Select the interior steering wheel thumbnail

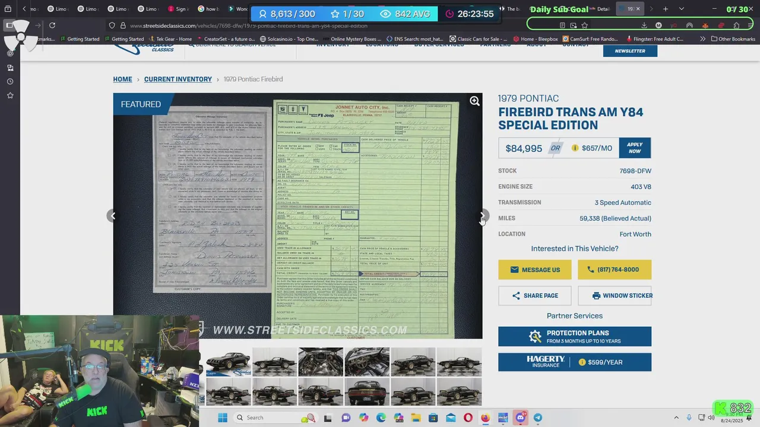[367, 362]
